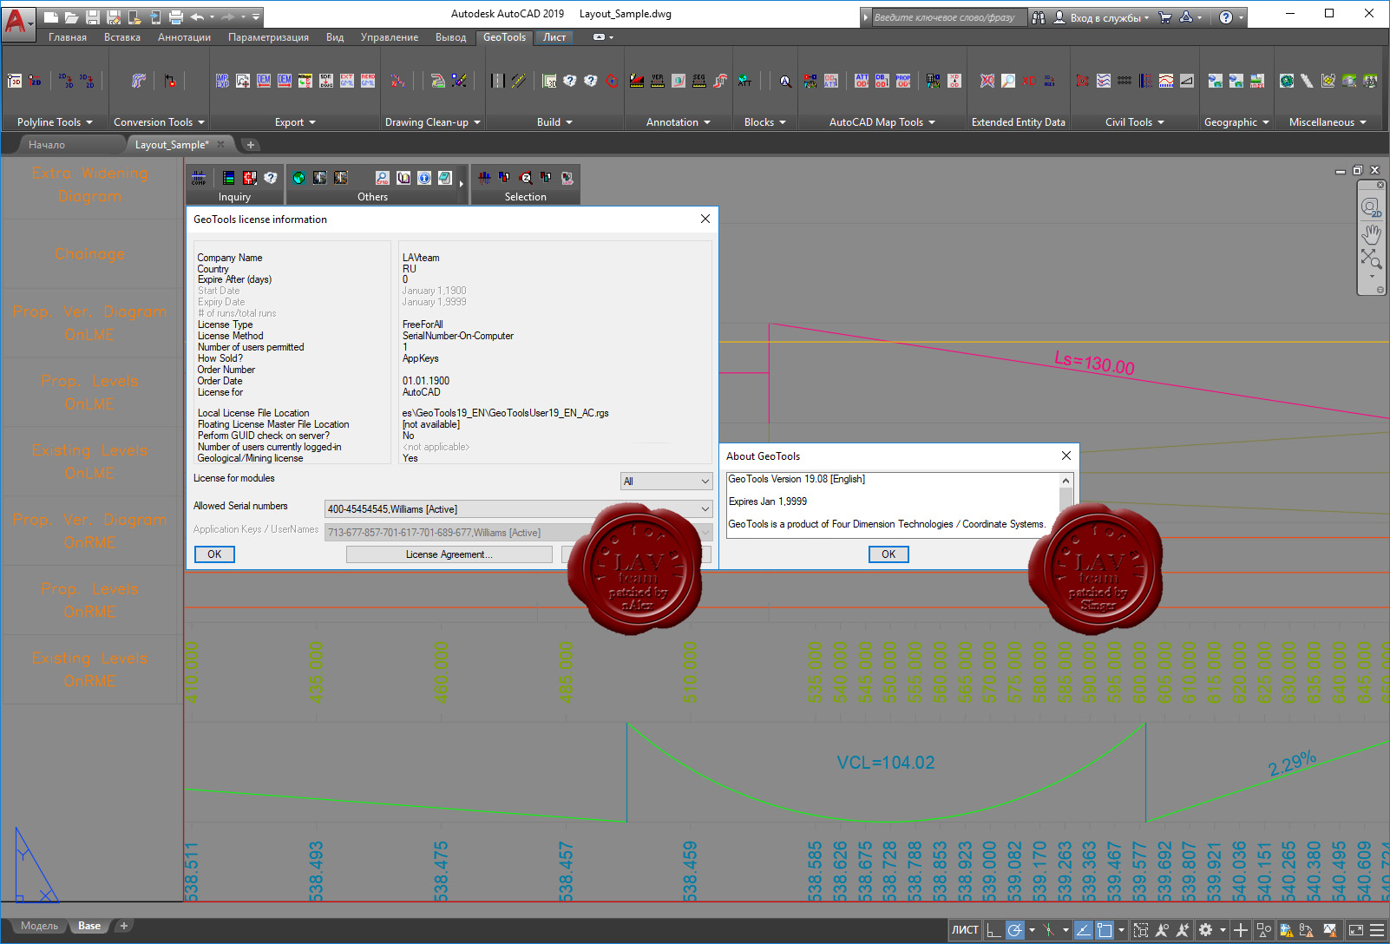The height and width of the screenshot is (944, 1390).
Task: Click the binoculars Miscellaneous icon
Action: pyautogui.click(x=1370, y=81)
